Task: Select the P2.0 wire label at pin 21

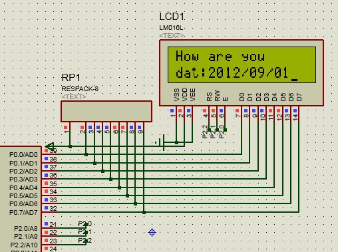Action: click(84, 224)
